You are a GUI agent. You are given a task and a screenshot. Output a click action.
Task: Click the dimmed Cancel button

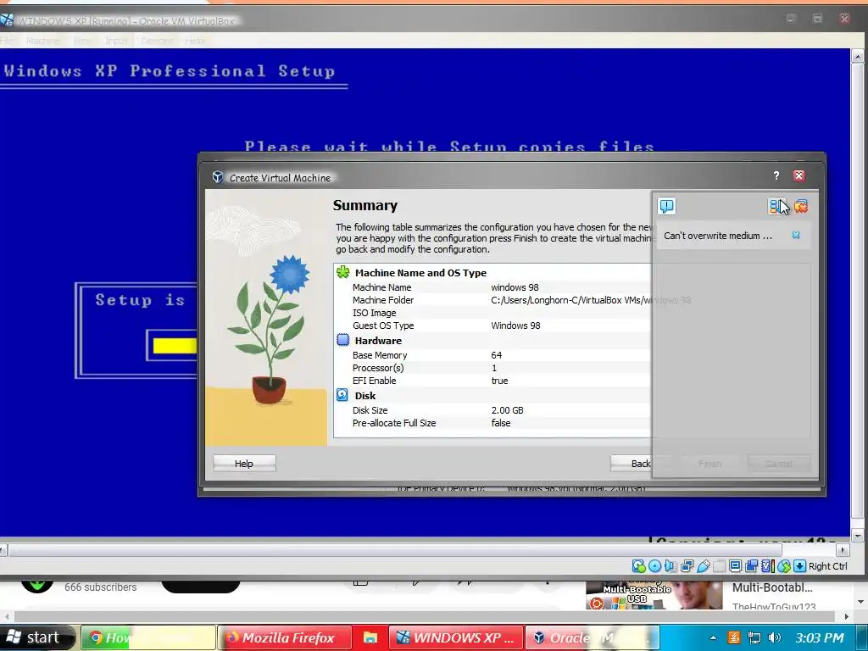point(778,464)
